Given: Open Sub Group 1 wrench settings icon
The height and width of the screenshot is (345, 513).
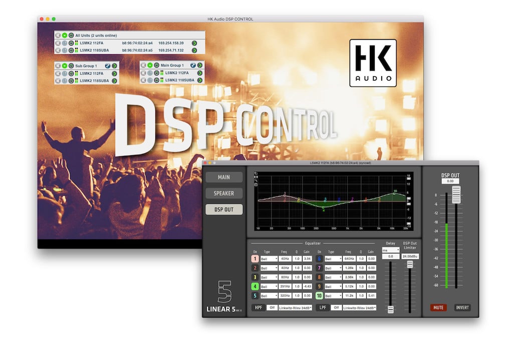Looking at the screenshot, I should [x=108, y=66].
